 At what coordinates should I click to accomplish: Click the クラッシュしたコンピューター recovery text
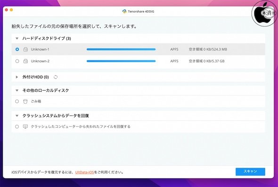(81, 126)
